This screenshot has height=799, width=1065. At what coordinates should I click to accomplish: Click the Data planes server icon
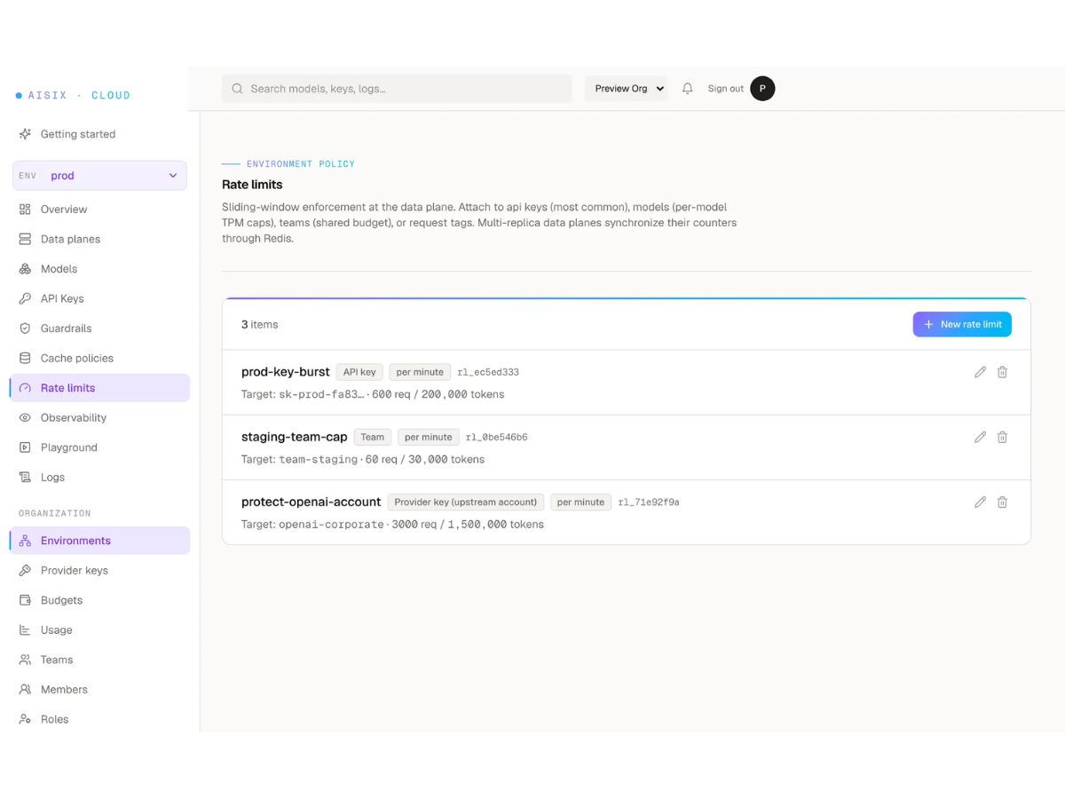coord(25,239)
